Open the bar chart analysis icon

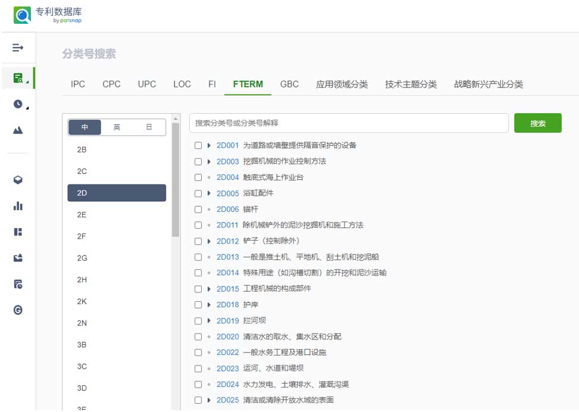[18, 206]
